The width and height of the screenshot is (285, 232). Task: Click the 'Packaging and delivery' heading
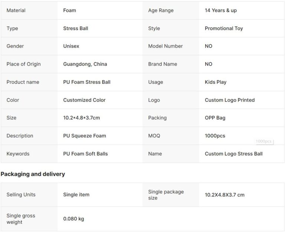point(33,174)
